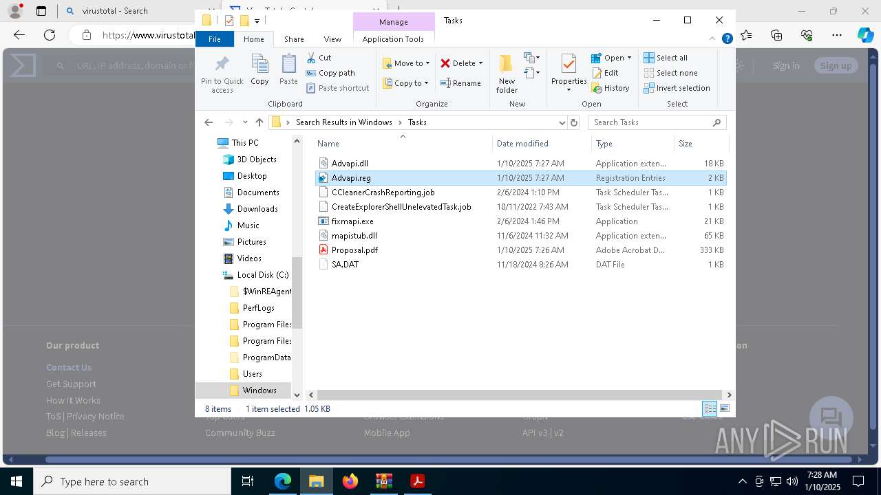Open Firefox from the taskbar
Screen dimensions: 881x495
(350, 481)
